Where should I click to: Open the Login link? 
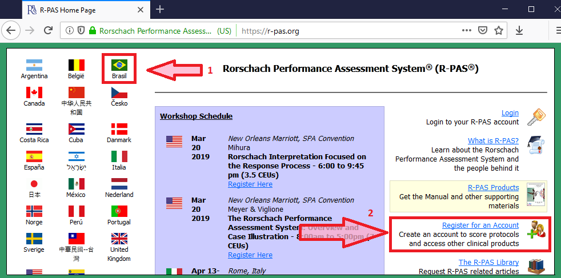(x=510, y=113)
